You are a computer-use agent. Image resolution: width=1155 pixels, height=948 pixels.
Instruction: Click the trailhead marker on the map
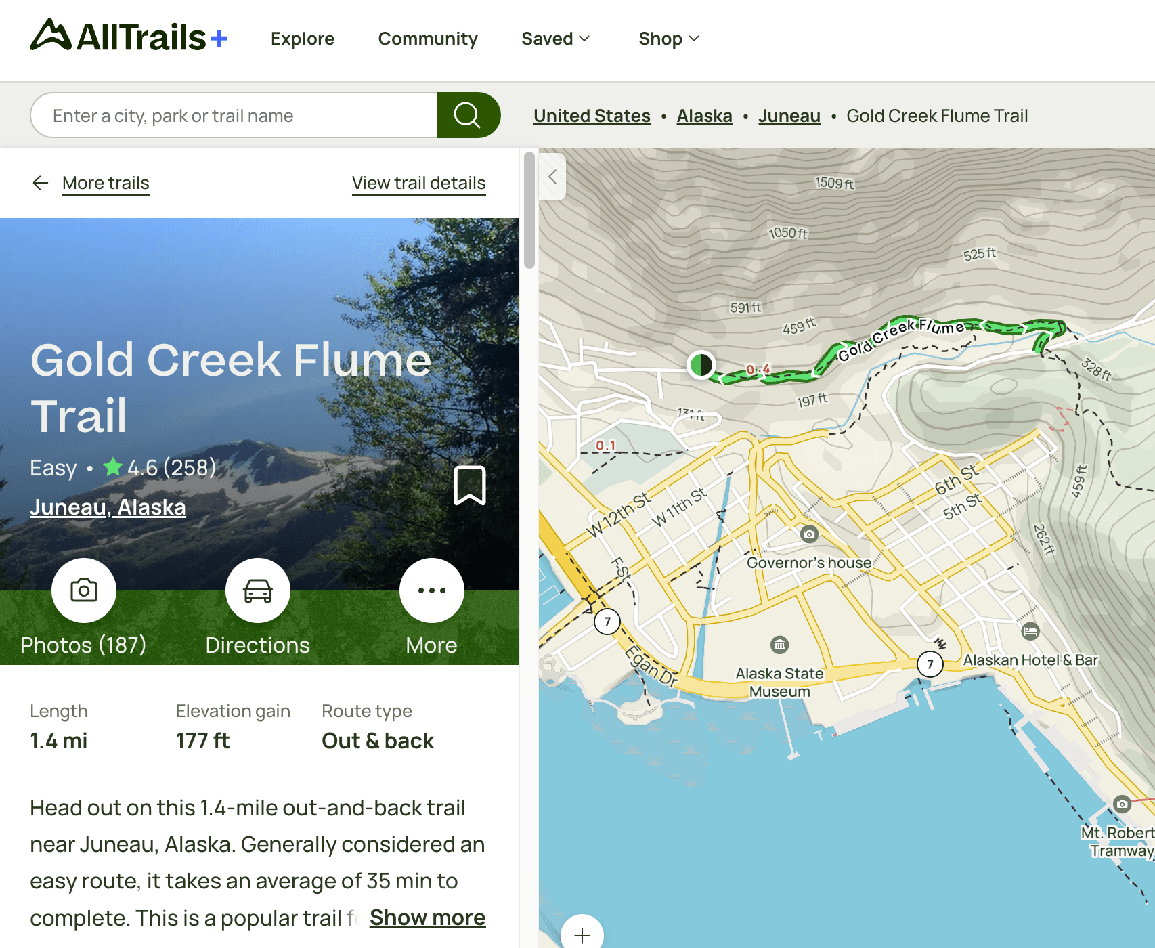tap(701, 365)
